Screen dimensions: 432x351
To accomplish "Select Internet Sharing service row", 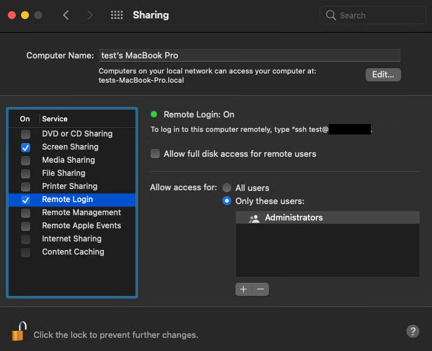I will pos(72,239).
